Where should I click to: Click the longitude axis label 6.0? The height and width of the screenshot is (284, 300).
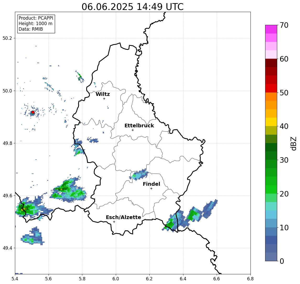pyautogui.click(x=116, y=279)
